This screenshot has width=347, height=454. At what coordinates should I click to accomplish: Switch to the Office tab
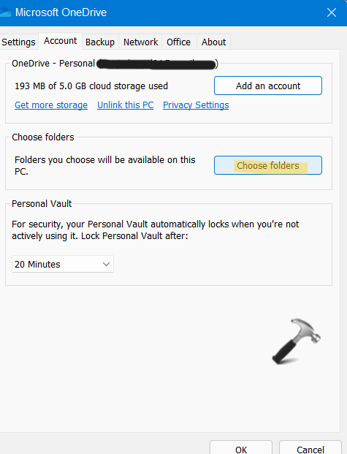click(178, 42)
